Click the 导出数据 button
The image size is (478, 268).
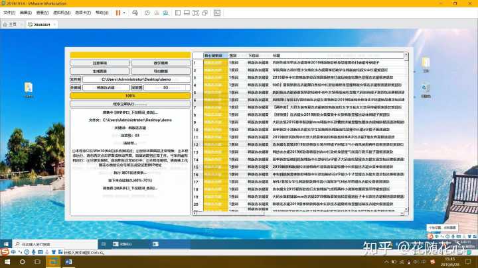pos(160,71)
